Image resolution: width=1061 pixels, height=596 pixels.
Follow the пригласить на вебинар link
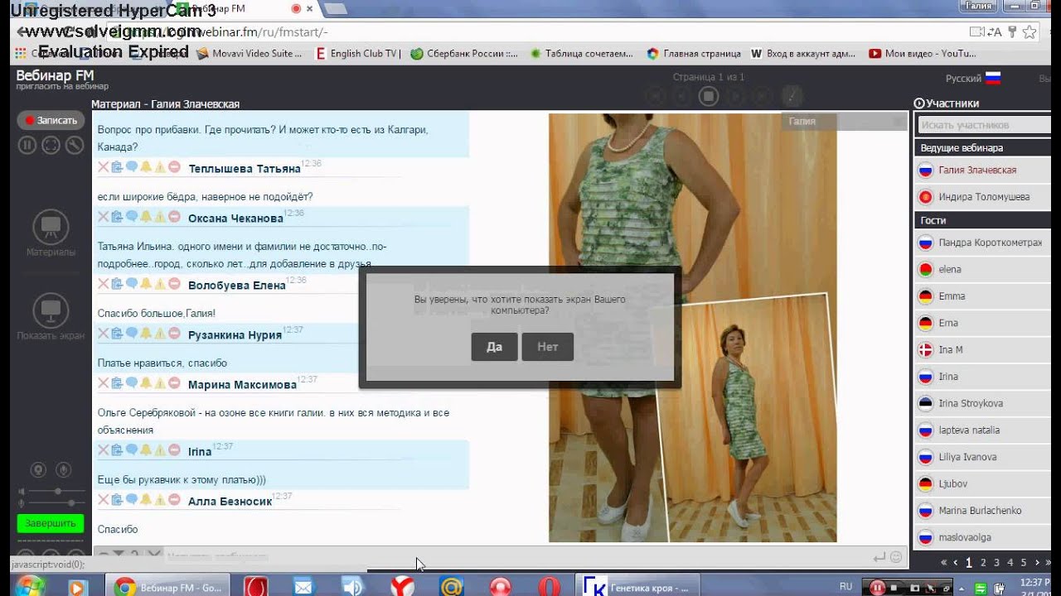click(x=62, y=86)
